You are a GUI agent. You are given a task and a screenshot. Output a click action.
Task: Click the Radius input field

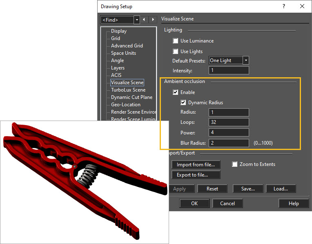[x=229, y=112]
